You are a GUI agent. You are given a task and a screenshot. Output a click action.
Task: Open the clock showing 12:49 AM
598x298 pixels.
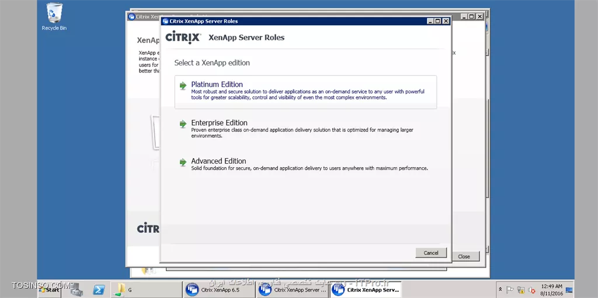(551, 289)
